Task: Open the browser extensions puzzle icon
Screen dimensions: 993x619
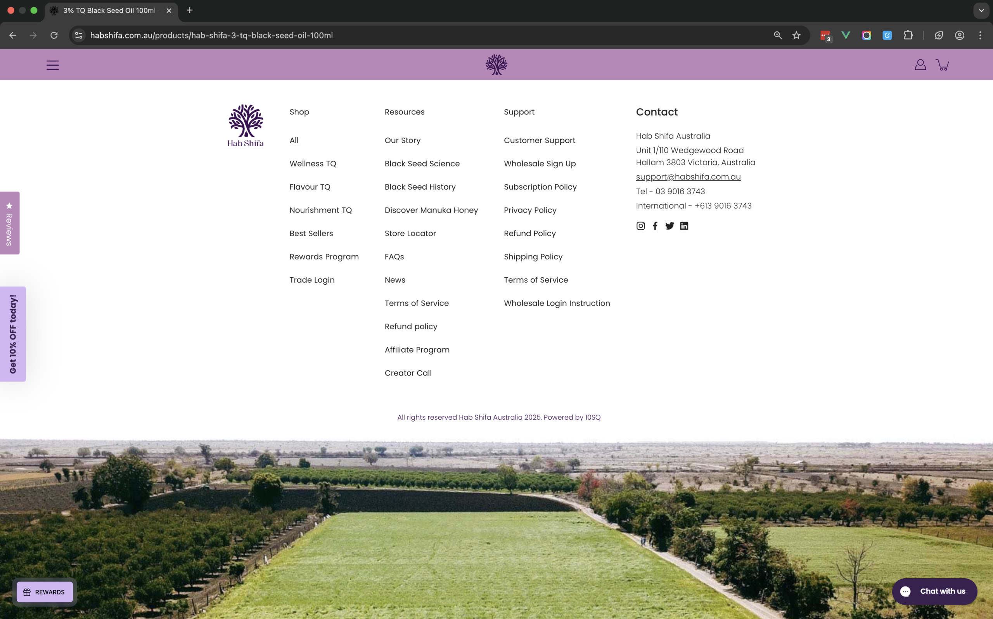Action: point(908,35)
